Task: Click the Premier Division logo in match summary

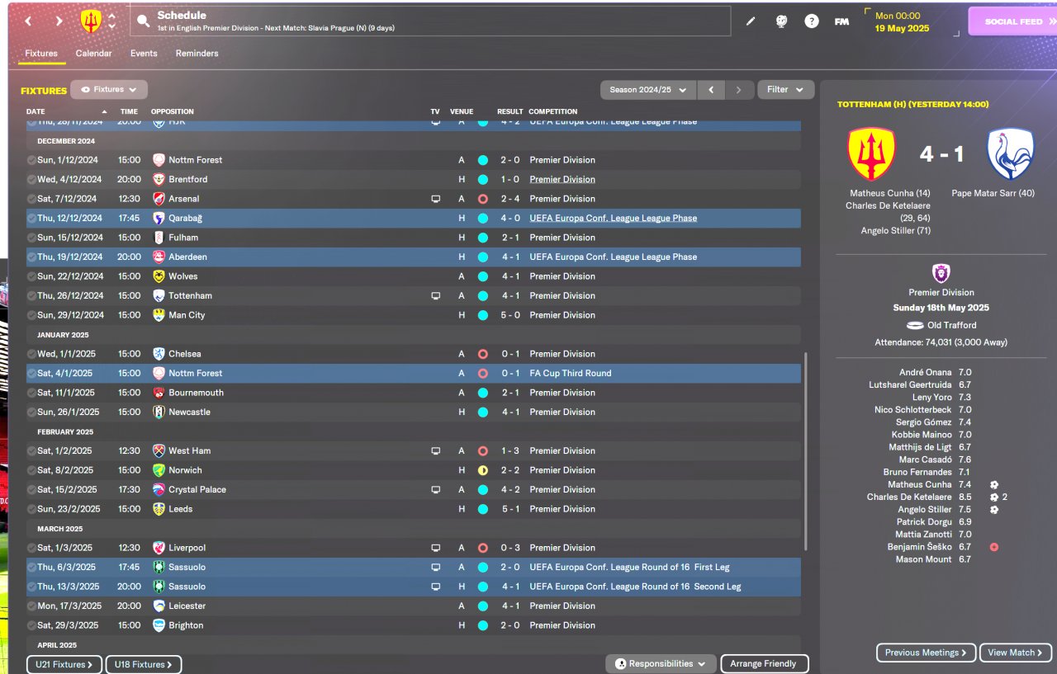Action: pyautogui.click(x=941, y=273)
